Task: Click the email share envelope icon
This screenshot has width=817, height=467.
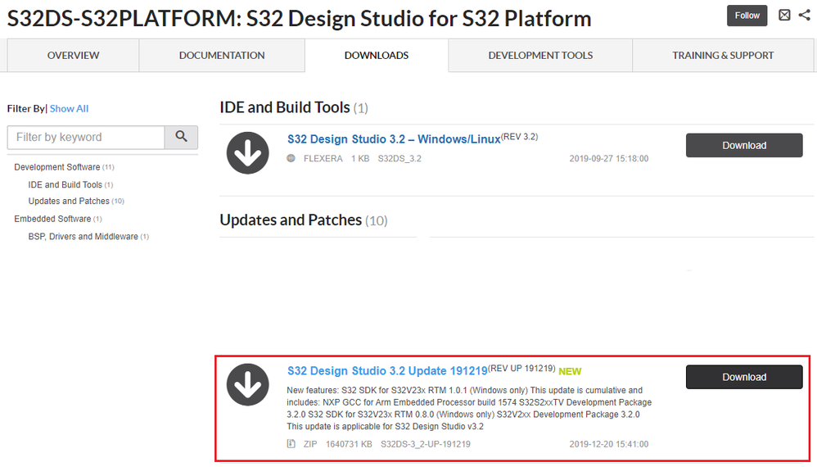Action: [x=784, y=15]
